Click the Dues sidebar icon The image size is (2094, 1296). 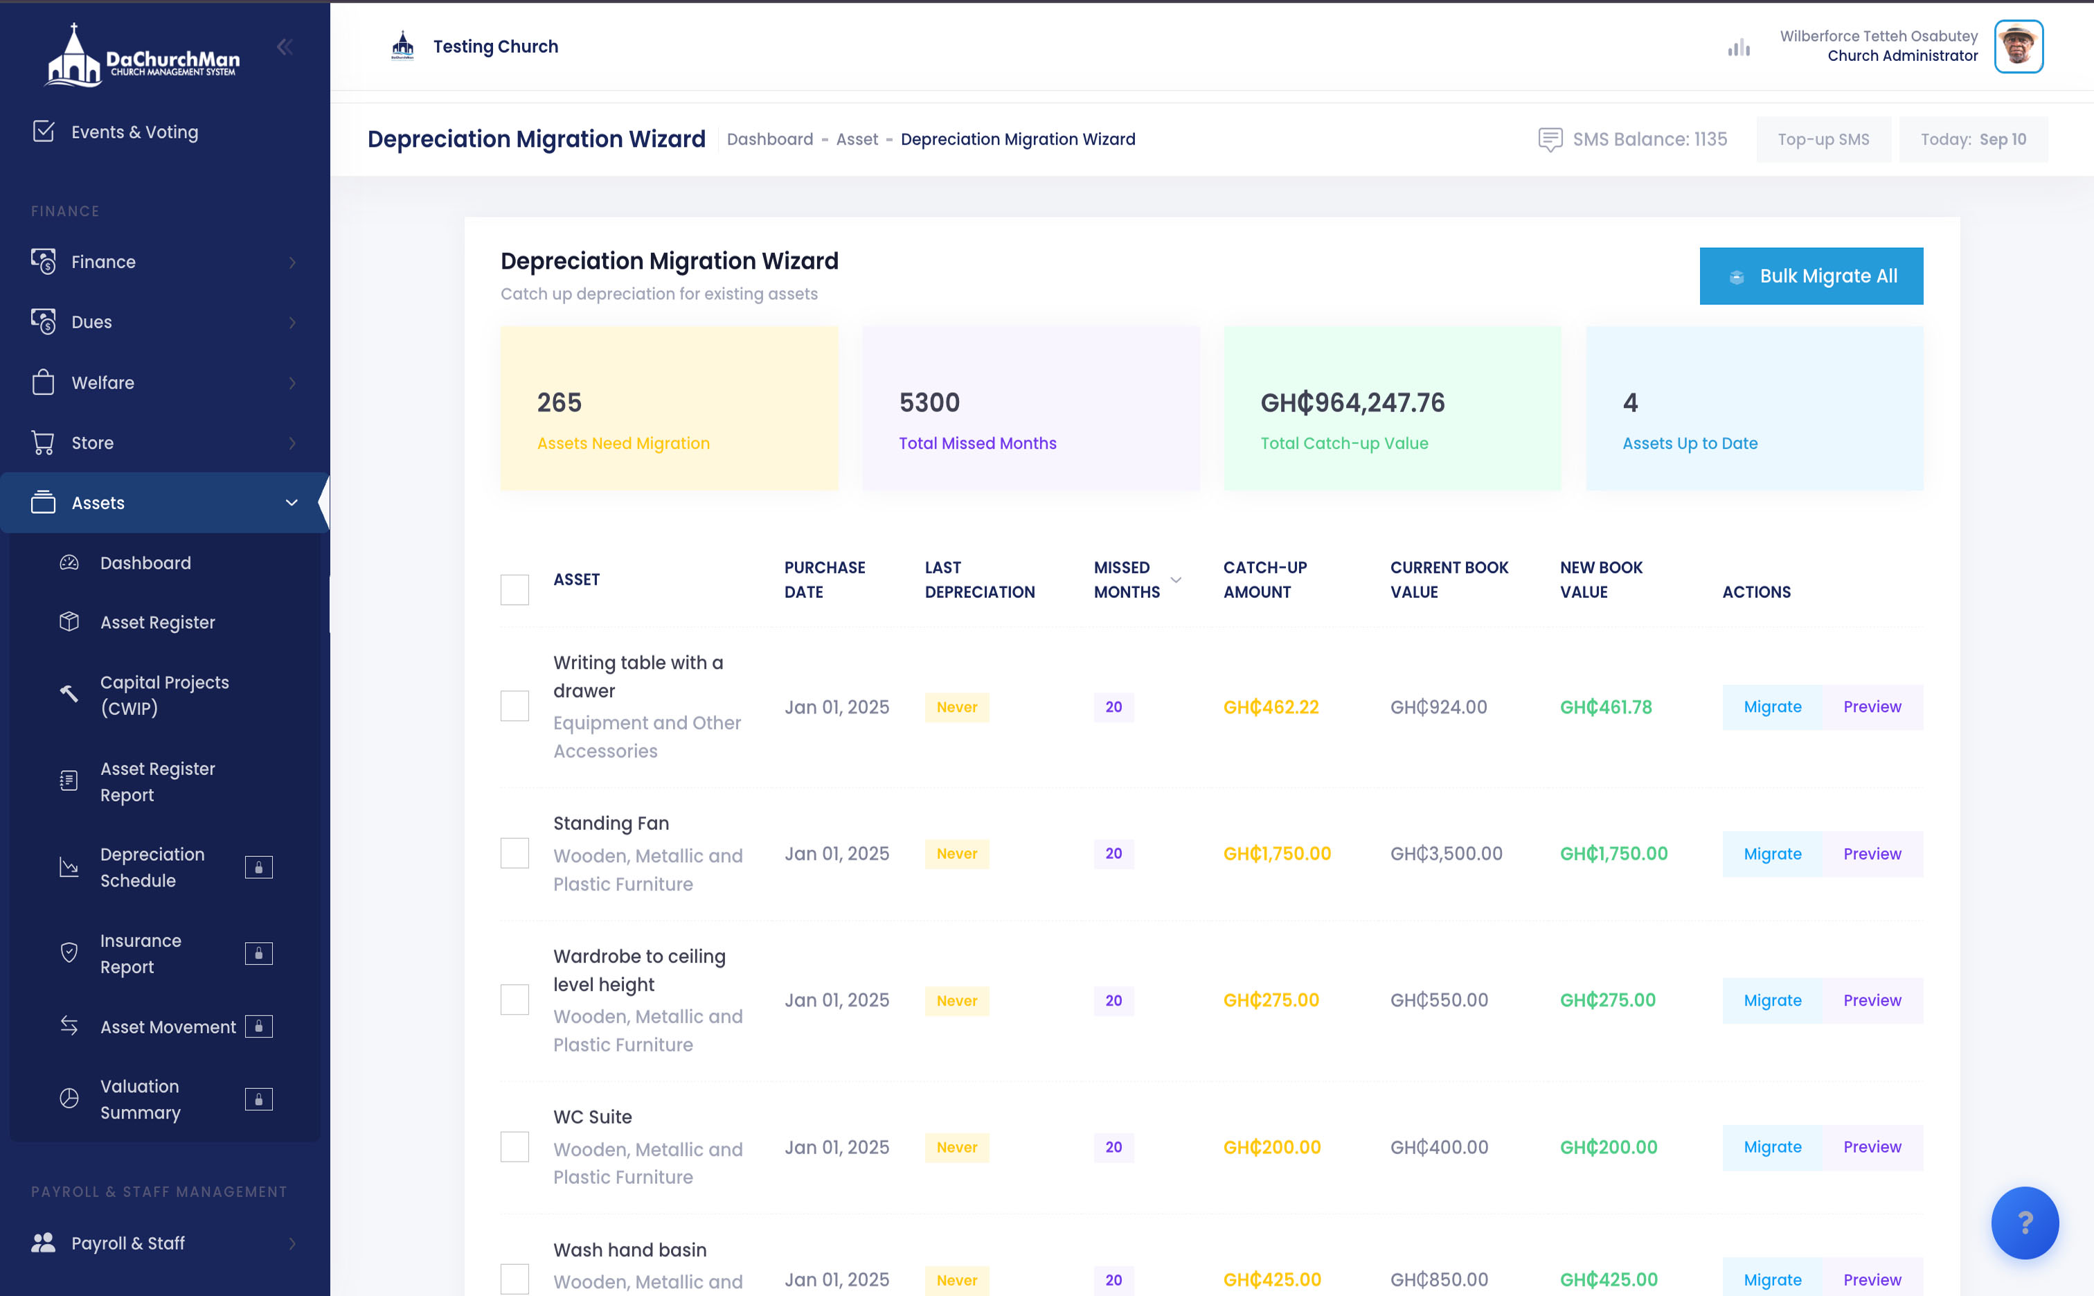tap(44, 321)
